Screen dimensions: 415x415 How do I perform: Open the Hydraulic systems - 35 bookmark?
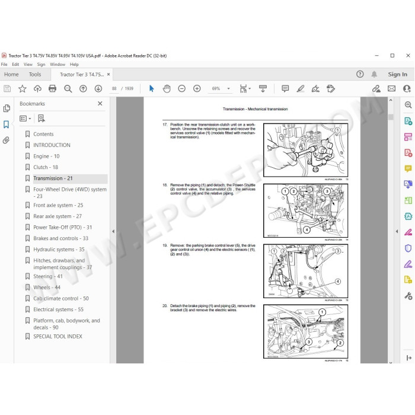pyautogui.click(x=59, y=250)
